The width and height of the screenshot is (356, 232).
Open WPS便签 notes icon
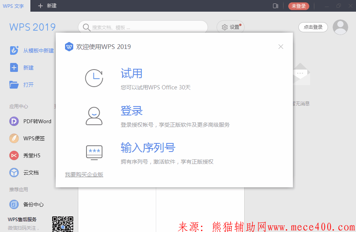coord(14,138)
